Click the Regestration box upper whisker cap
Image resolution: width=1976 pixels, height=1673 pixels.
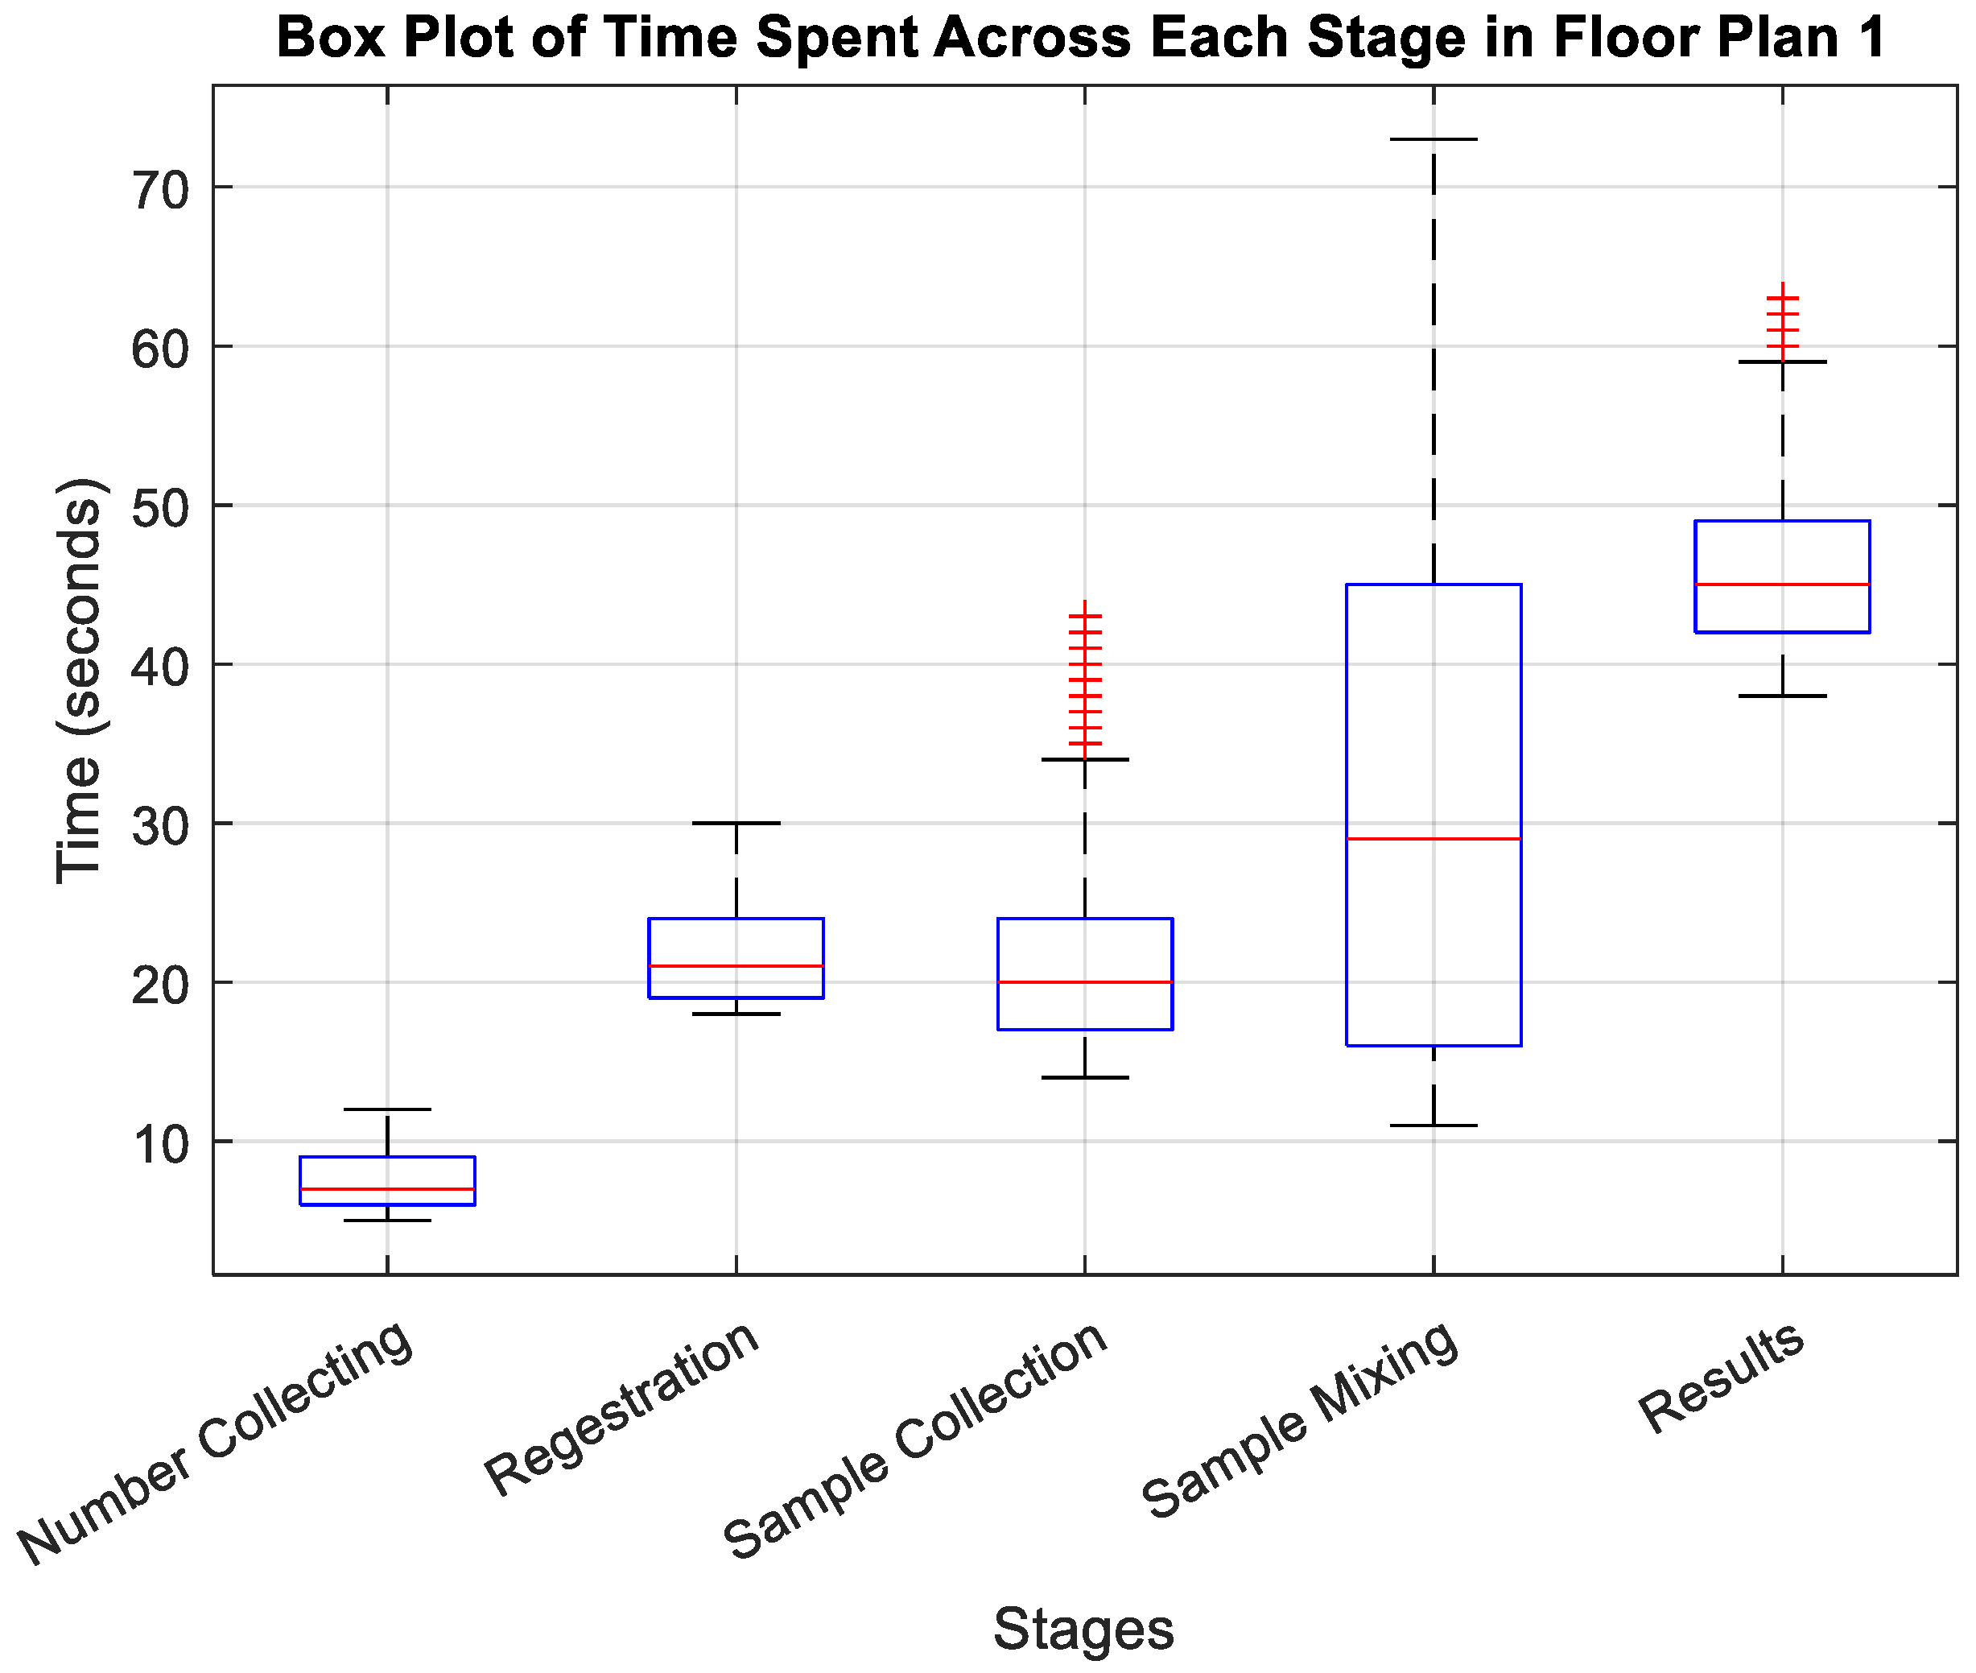click(x=736, y=824)
